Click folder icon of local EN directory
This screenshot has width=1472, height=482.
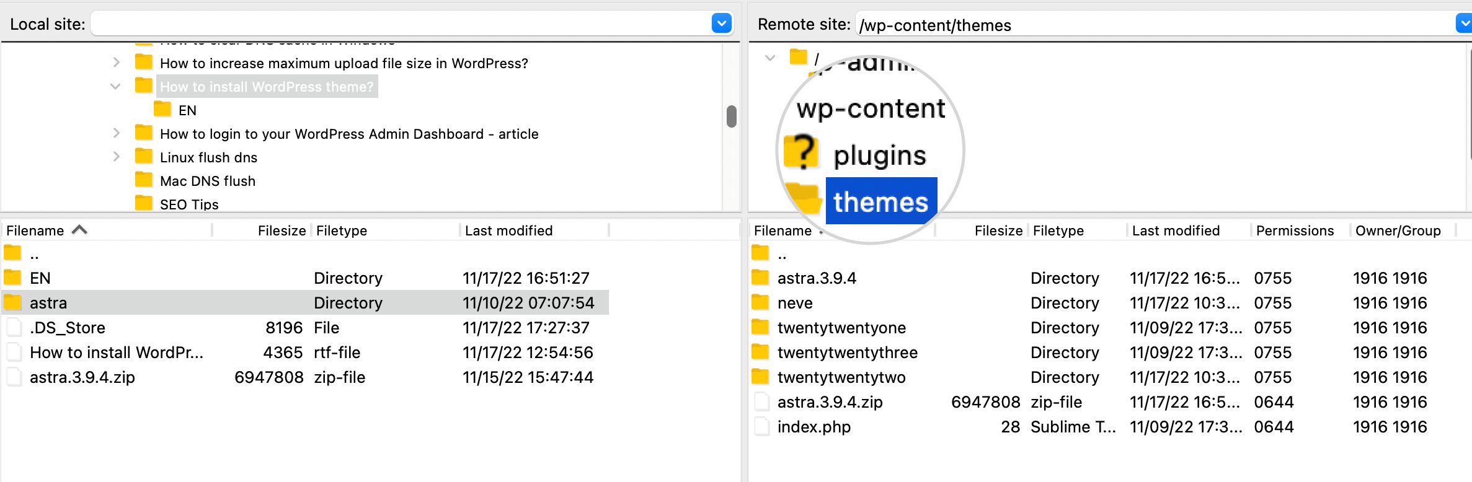[x=12, y=277]
